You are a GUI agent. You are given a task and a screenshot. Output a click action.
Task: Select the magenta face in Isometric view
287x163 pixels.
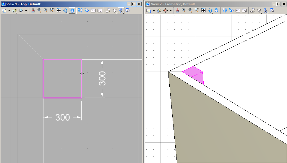(x=192, y=71)
